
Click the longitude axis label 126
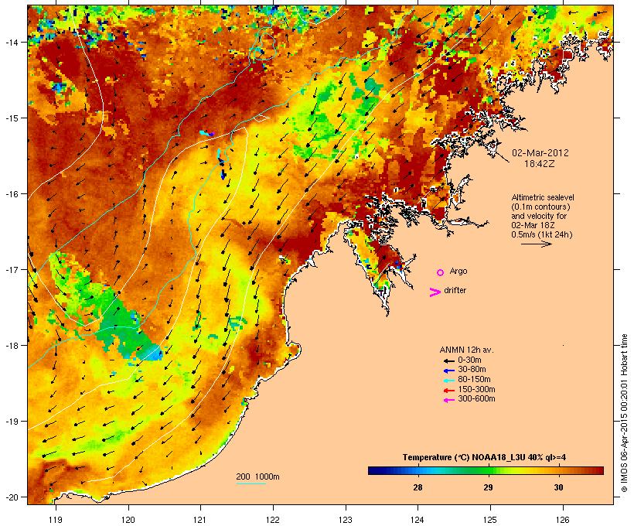point(562,520)
